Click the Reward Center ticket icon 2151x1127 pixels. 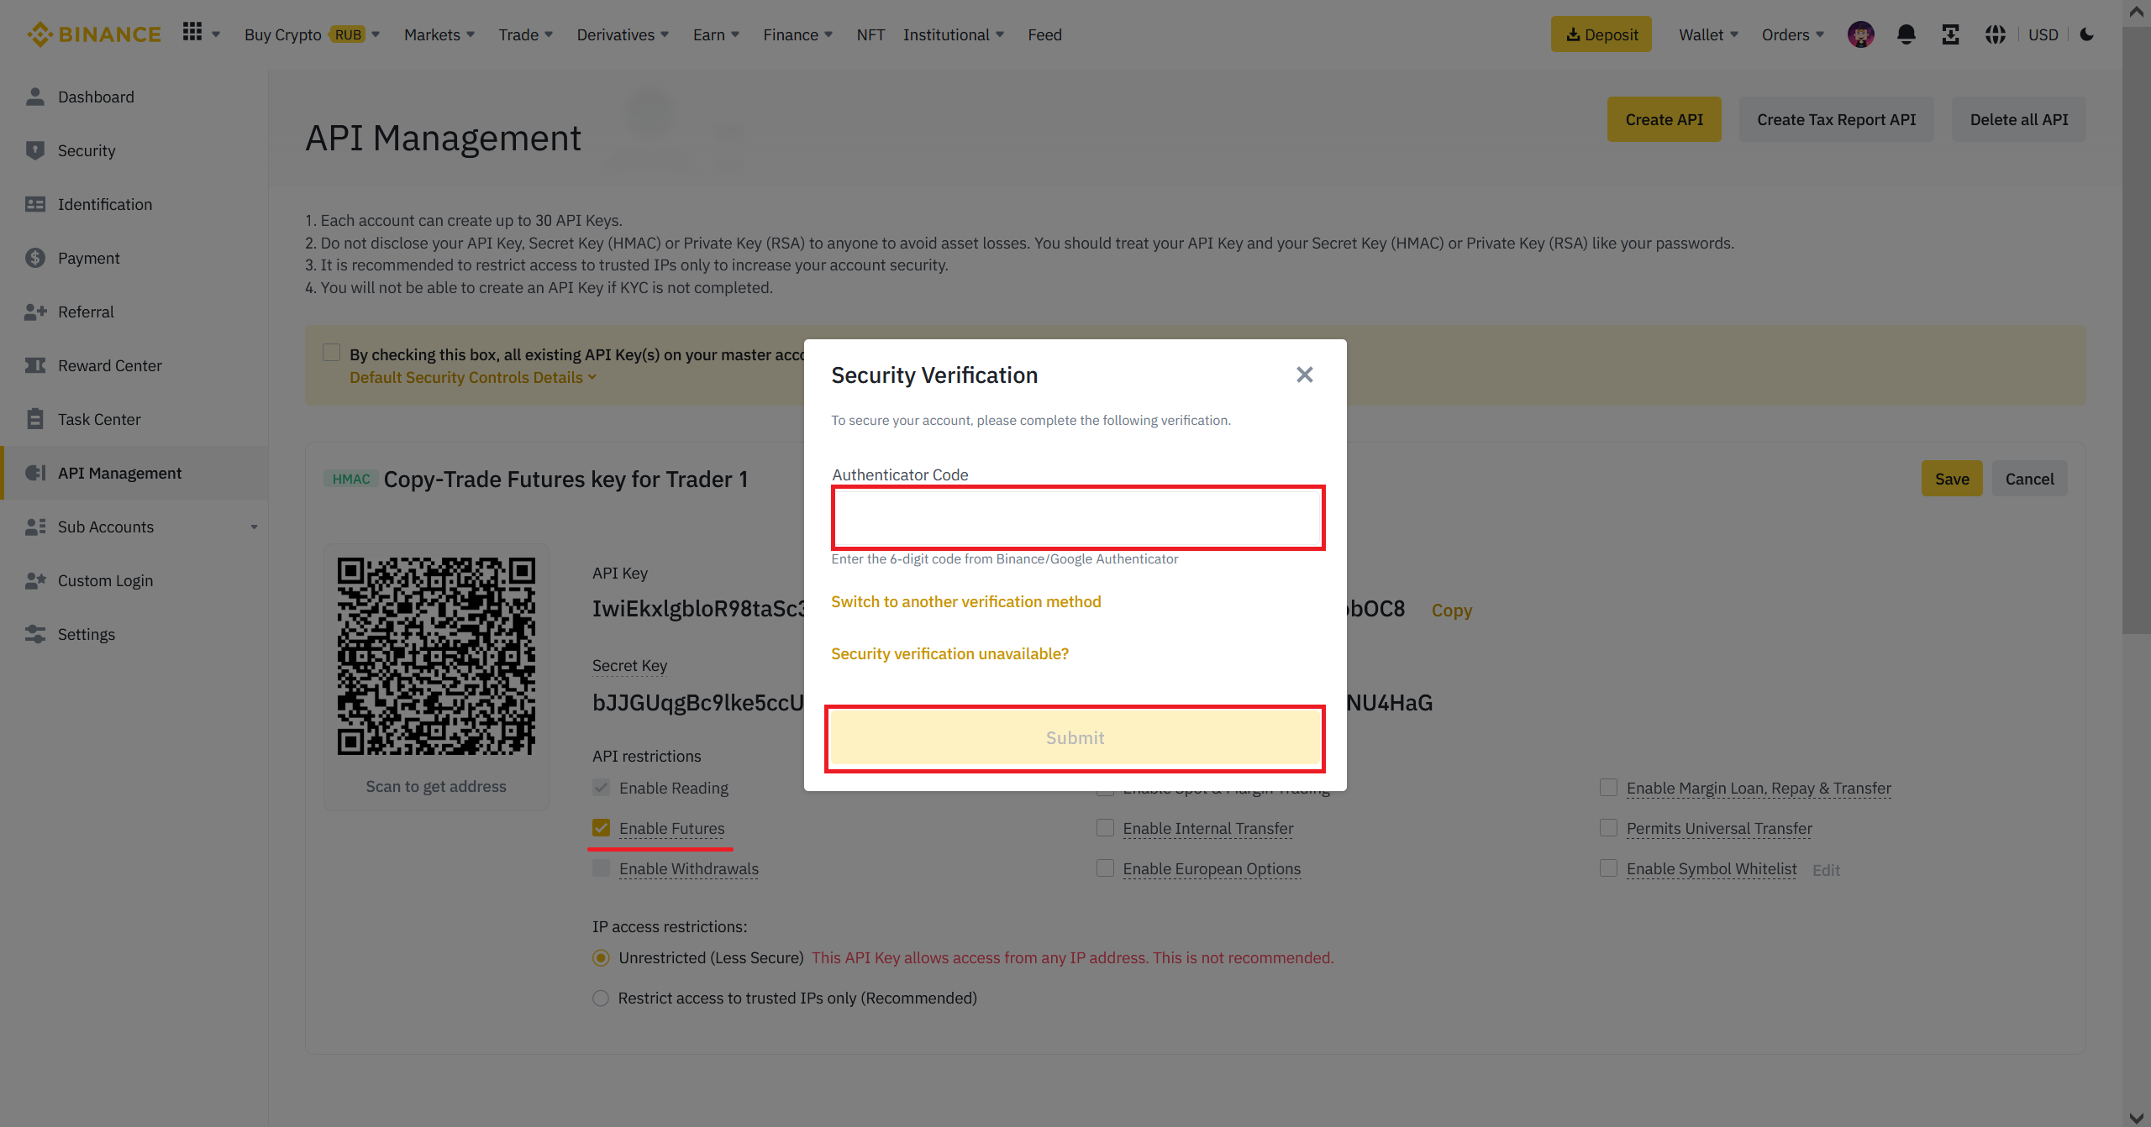(x=35, y=365)
